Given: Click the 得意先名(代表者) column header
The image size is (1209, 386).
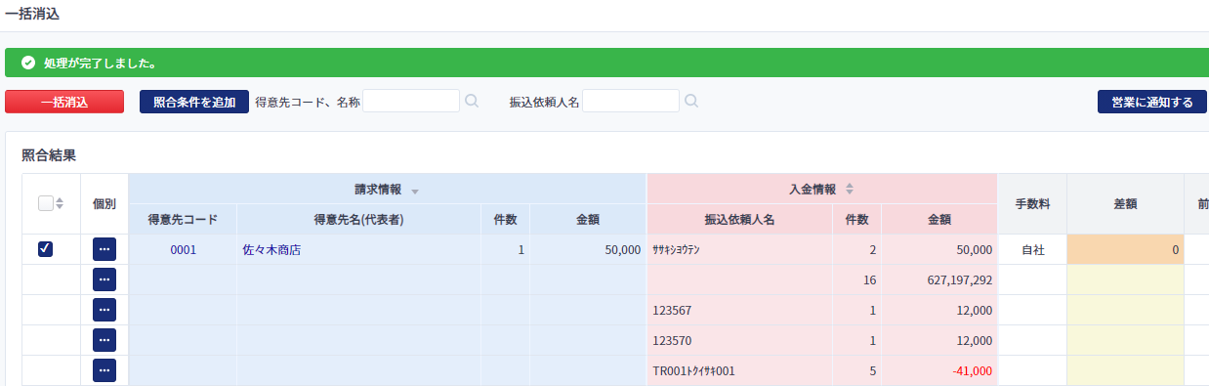Looking at the screenshot, I should tap(358, 220).
